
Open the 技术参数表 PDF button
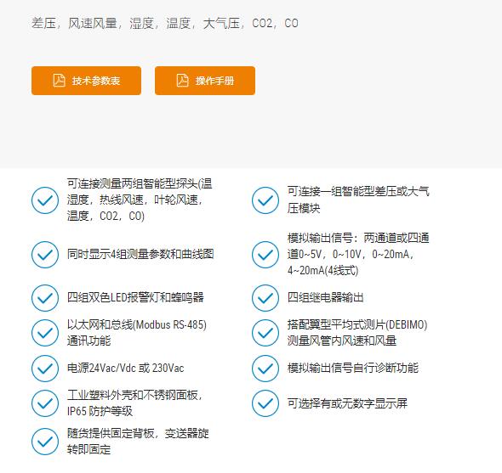(86, 81)
